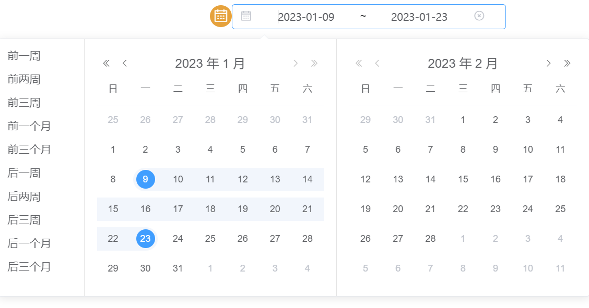
Task: Go to previous year in January panel
Action: coord(107,64)
